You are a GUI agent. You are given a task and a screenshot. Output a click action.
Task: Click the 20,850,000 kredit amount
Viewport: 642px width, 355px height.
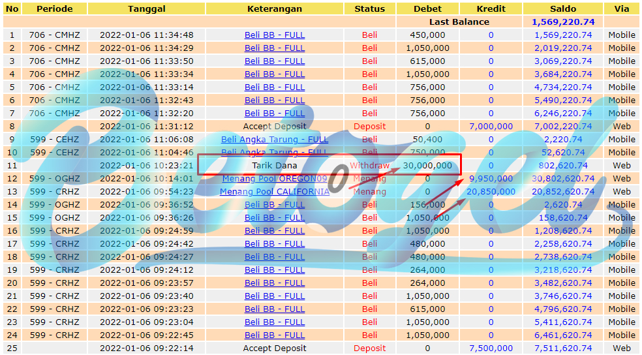coord(491,192)
